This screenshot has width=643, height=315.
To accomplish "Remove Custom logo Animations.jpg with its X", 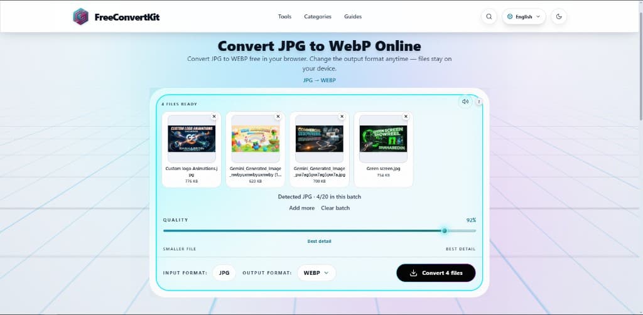I will (214, 117).
